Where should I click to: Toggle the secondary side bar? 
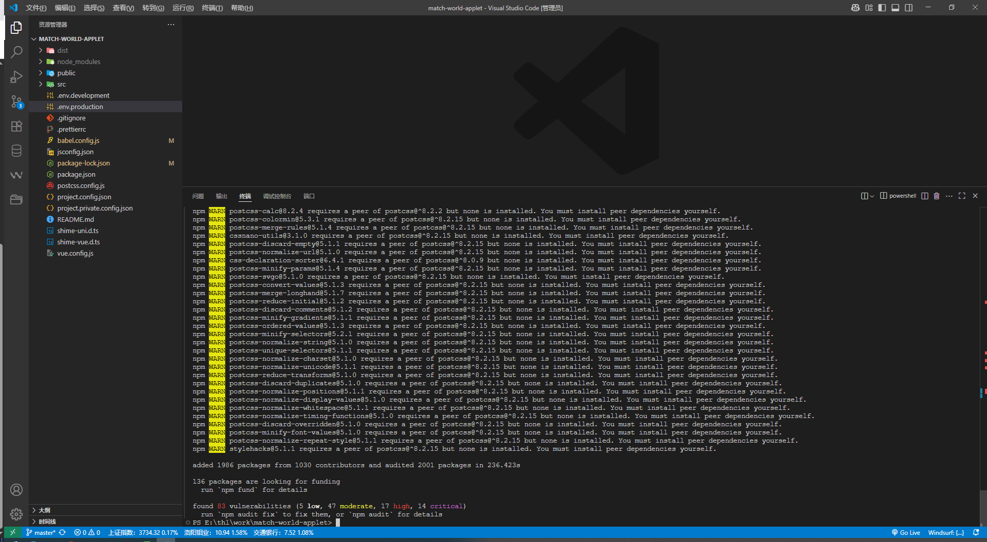point(909,8)
